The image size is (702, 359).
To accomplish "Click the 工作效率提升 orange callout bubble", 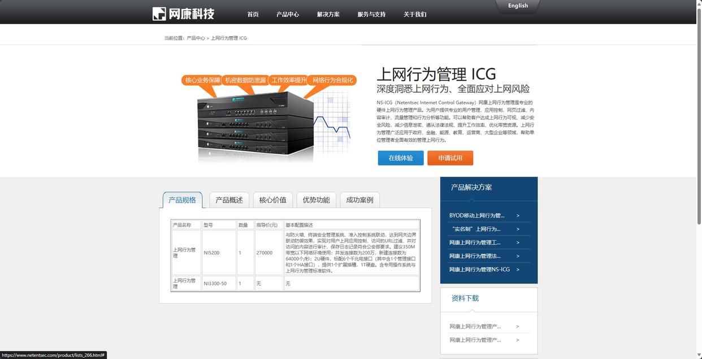I will pyautogui.click(x=288, y=80).
